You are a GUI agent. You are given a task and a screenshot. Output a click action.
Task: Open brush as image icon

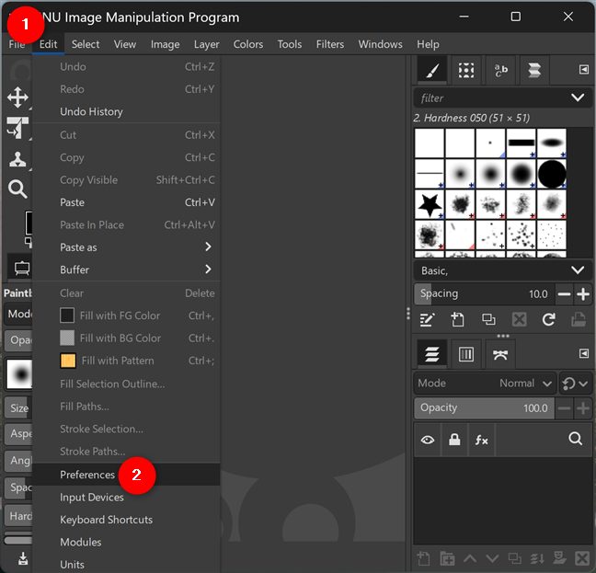(579, 319)
